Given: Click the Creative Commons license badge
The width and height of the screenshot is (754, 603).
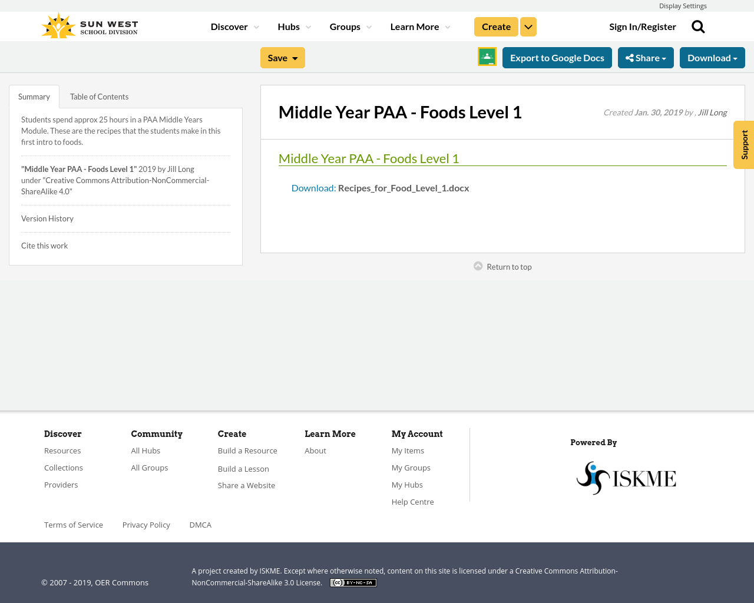Looking at the screenshot, I should click(353, 582).
